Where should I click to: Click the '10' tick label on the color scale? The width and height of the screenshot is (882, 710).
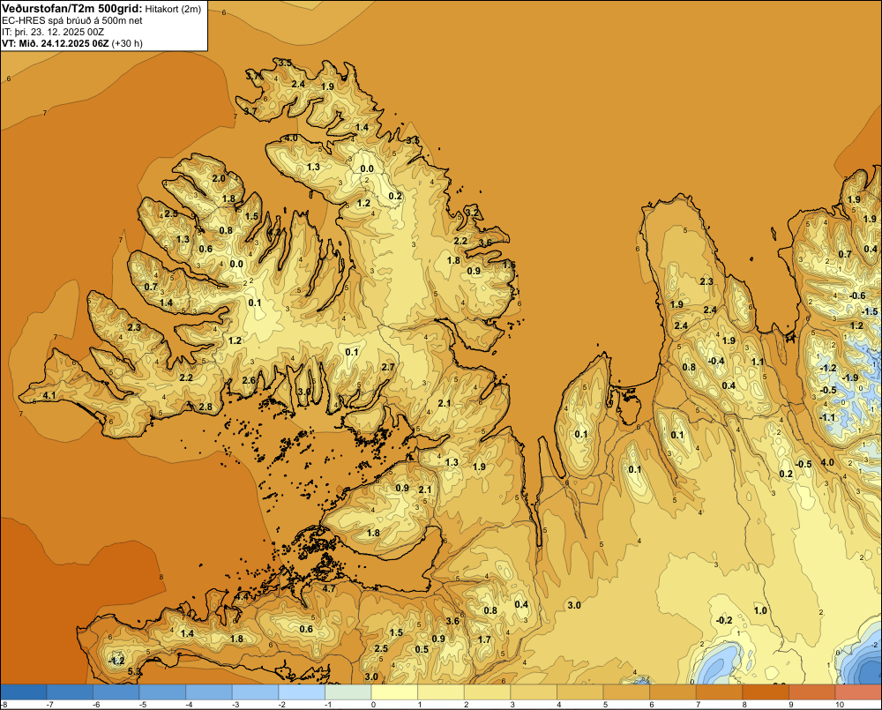840,705
